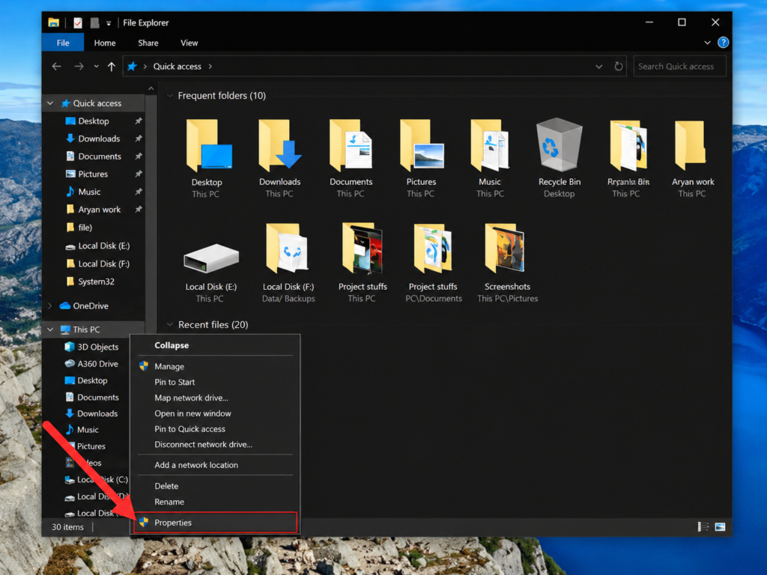
Task: Click the forward navigation arrow
Action: tap(79, 66)
